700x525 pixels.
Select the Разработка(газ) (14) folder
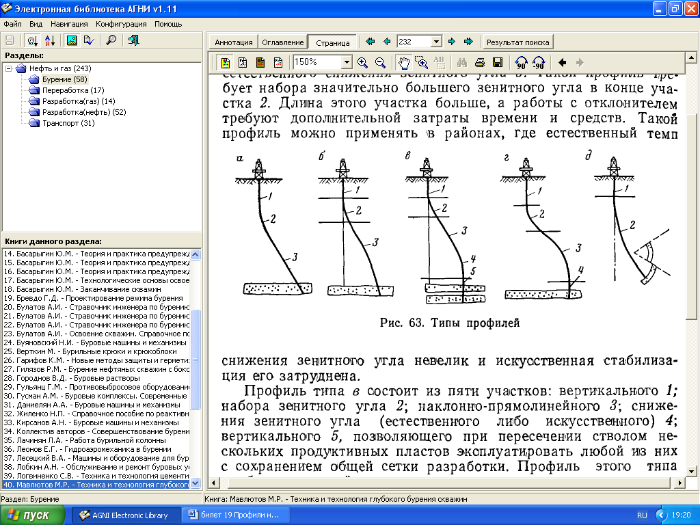79,101
